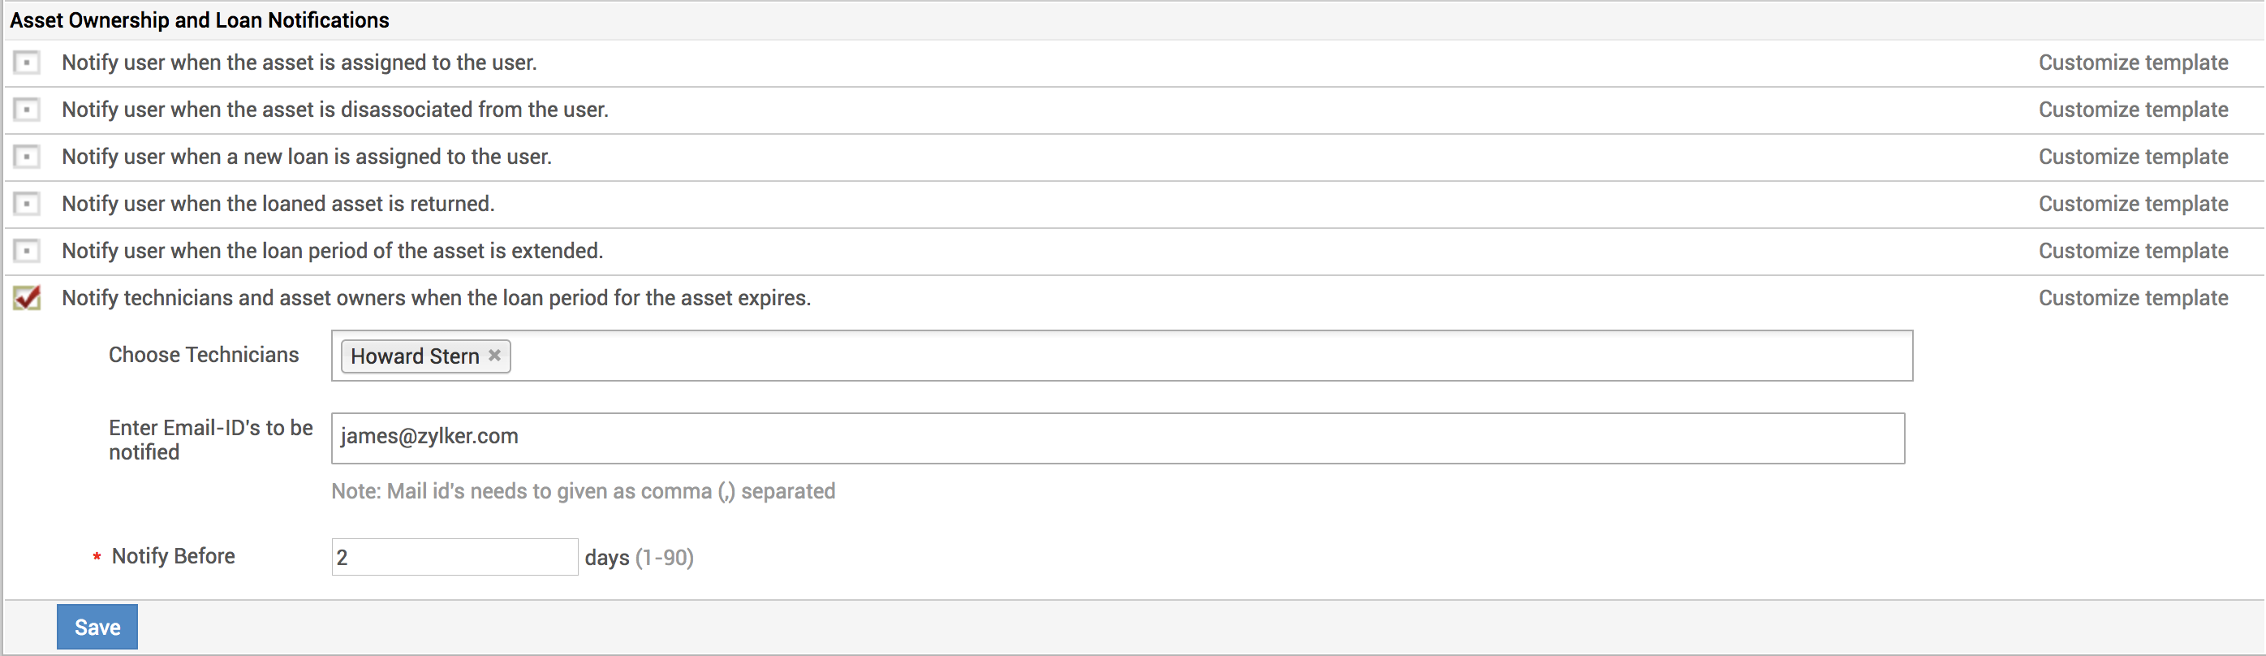2266x656 pixels.
Task: Remove Howard Stern technician tag
Action: tap(494, 356)
